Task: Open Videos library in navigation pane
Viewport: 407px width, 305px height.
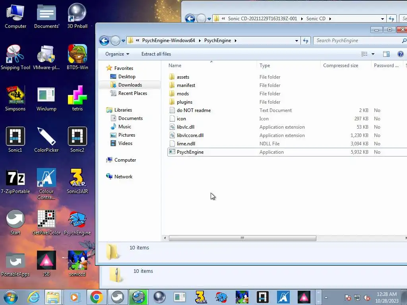Action: (125, 143)
